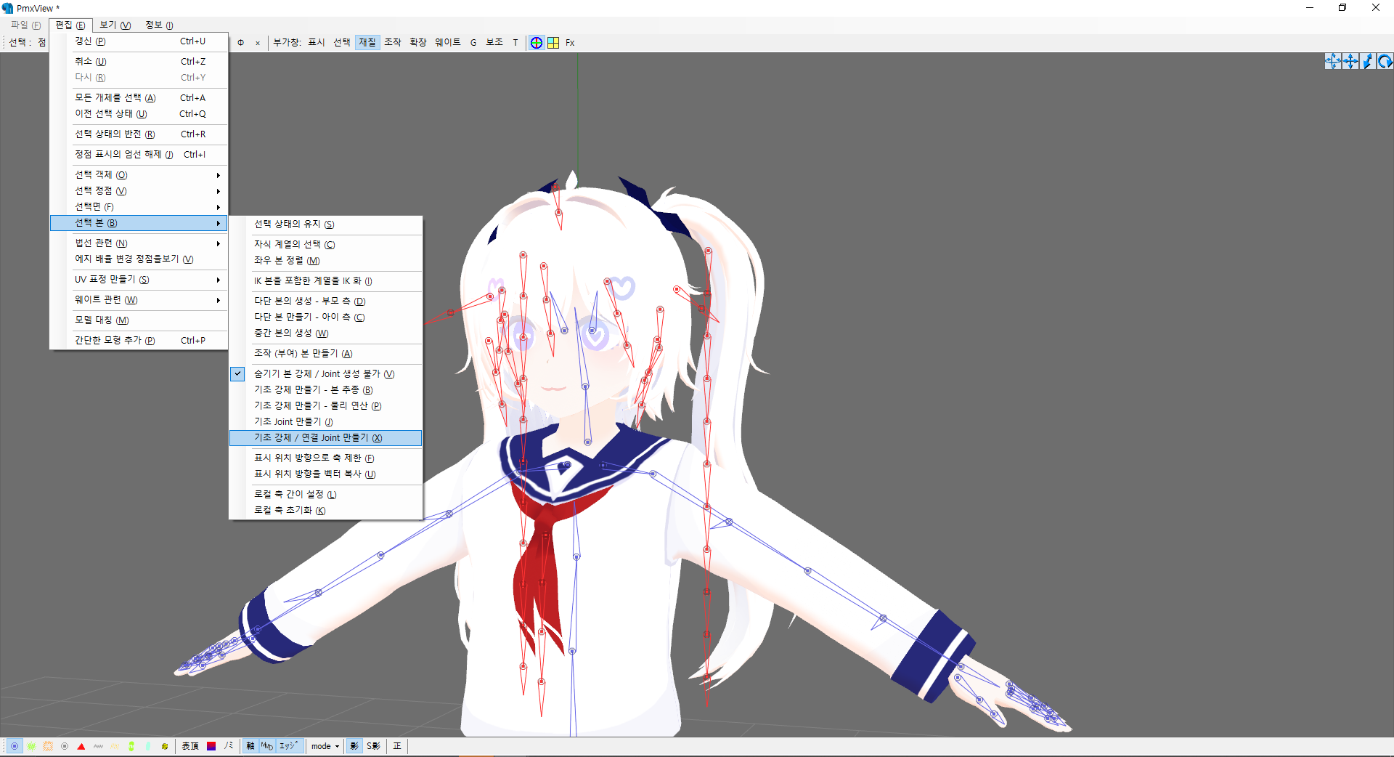The image size is (1394, 757).
Task: Click the G toolbar button
Action: (473, 43)
